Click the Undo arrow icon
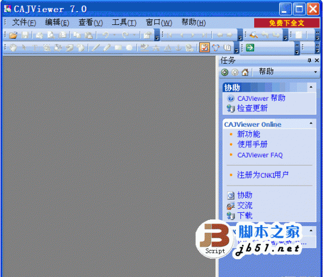 (x=105, y=35)
